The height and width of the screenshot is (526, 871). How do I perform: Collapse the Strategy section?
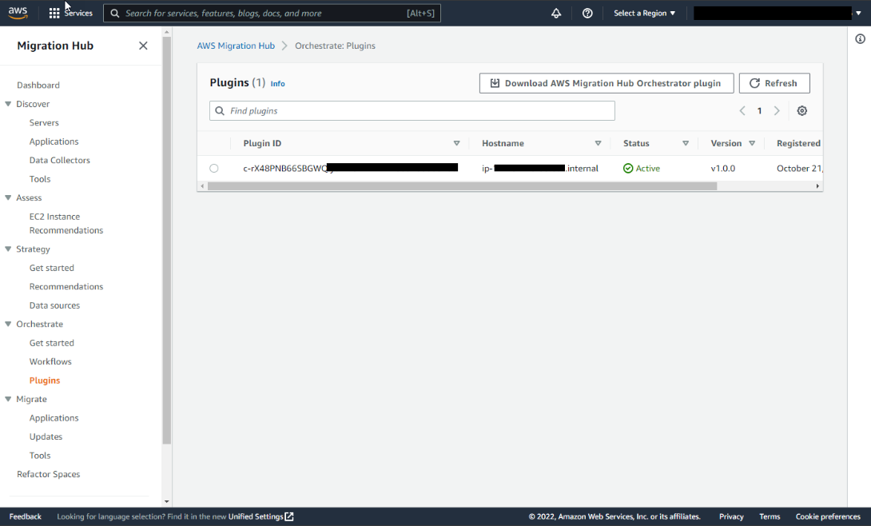click(8, 249)
